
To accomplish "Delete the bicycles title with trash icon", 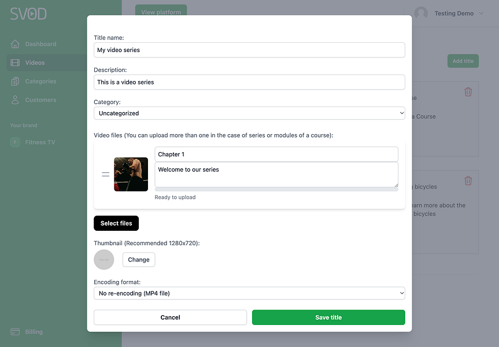I will [468, 181].
